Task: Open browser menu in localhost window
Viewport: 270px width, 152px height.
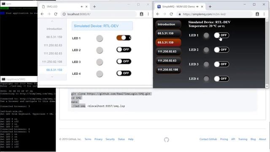Action: (x=148, y=14)
